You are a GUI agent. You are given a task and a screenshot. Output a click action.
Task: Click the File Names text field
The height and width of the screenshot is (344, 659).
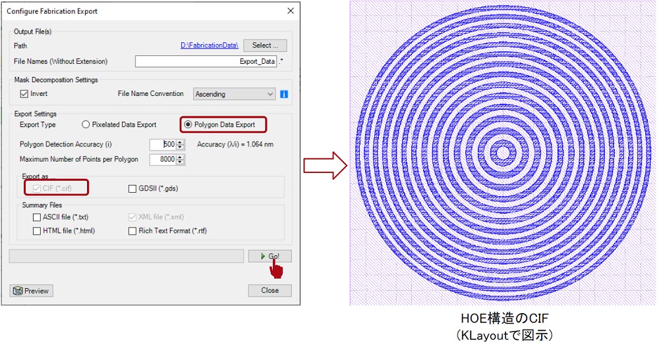[x=206, y=61]
